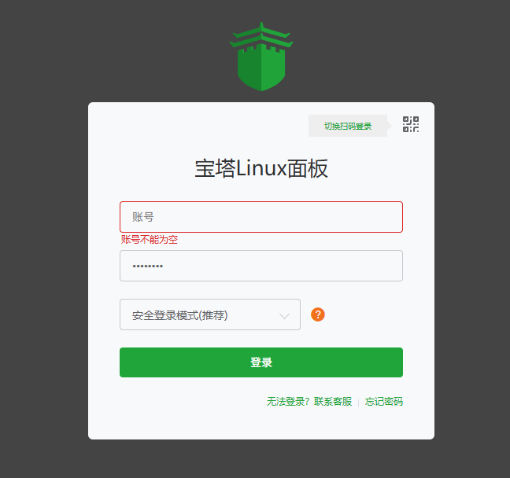Open the 忘记密码 link

(x=384, y=402)
